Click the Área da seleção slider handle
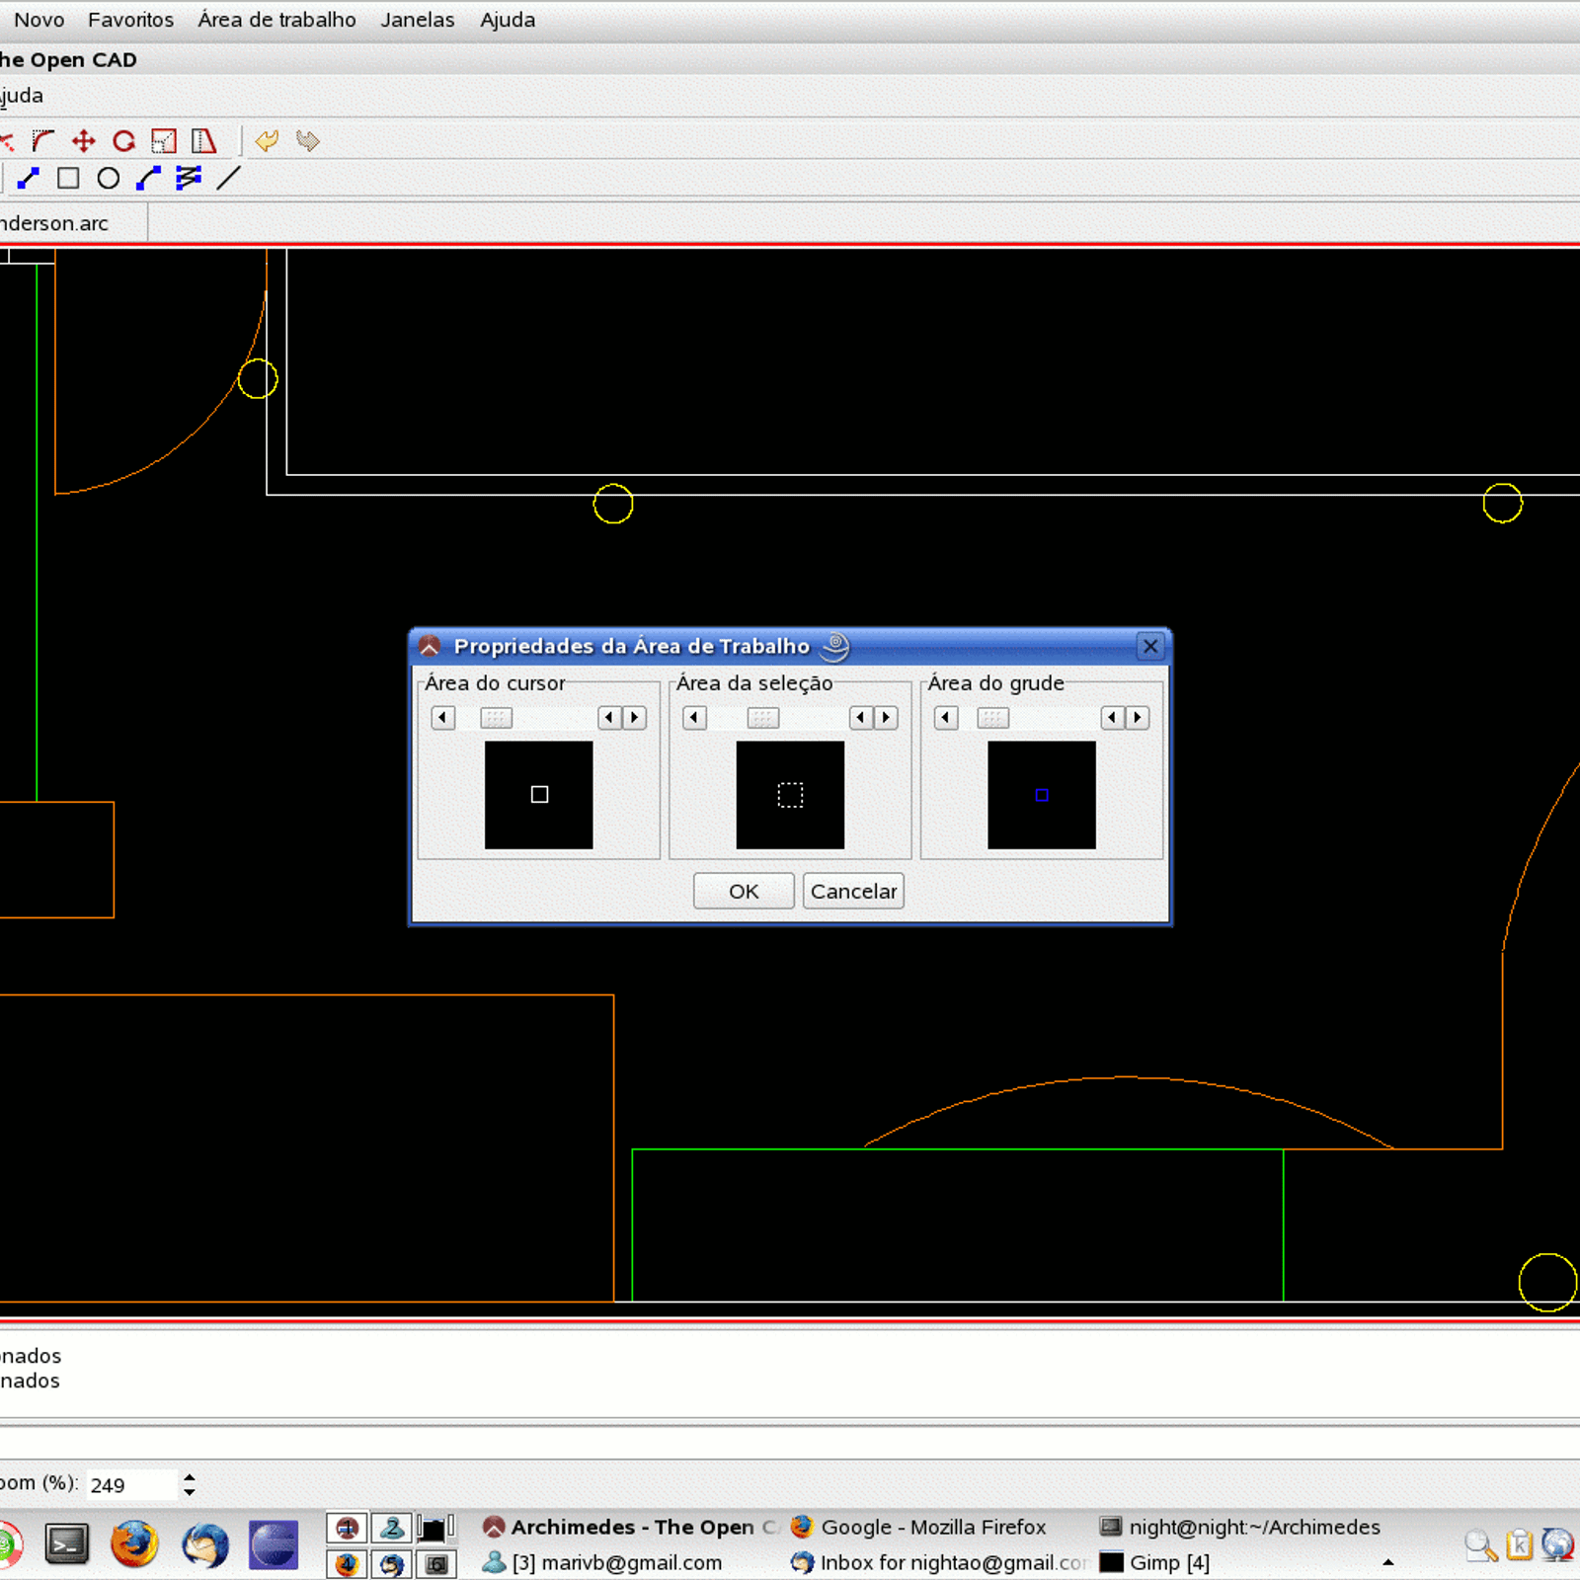1580x1580 pixels. click(x=762, y=718)
